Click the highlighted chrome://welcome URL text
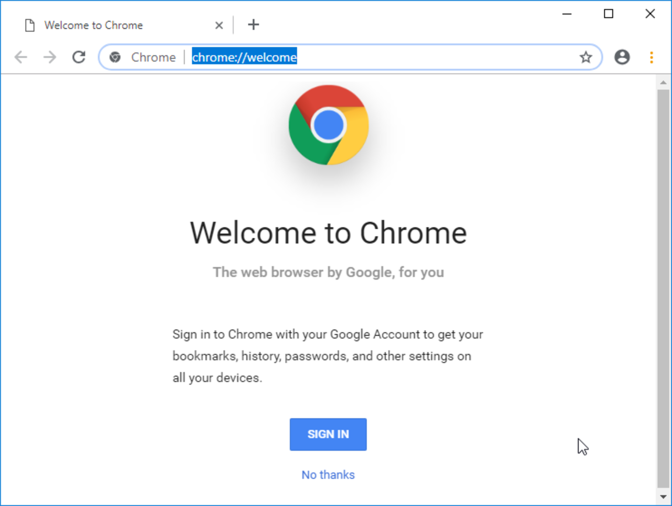 (x=244, y=57)
